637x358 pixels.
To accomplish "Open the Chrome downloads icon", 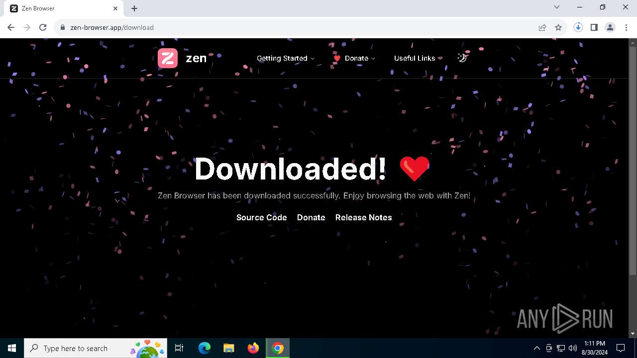I will [578, 27].
